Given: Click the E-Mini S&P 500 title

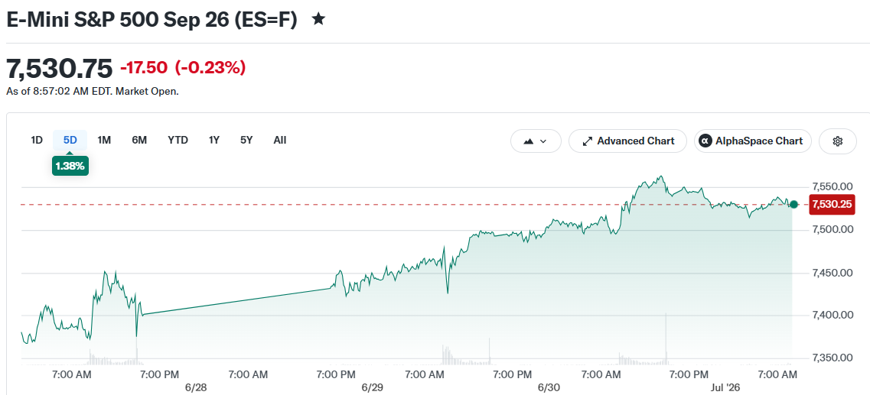Looking at the screenshot, I should [x=152, y=19].
